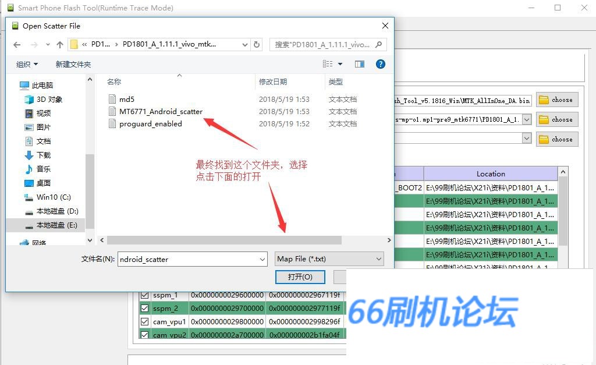Open 下载 folder in sidebar
596x365 pixels.
point(38,155)
